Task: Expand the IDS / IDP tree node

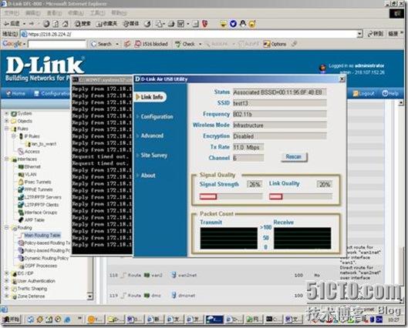Action: tap(7, 273)
